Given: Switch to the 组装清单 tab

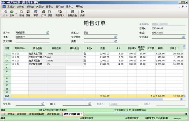Looking at the screenshot, I should [x=22, y=114].
